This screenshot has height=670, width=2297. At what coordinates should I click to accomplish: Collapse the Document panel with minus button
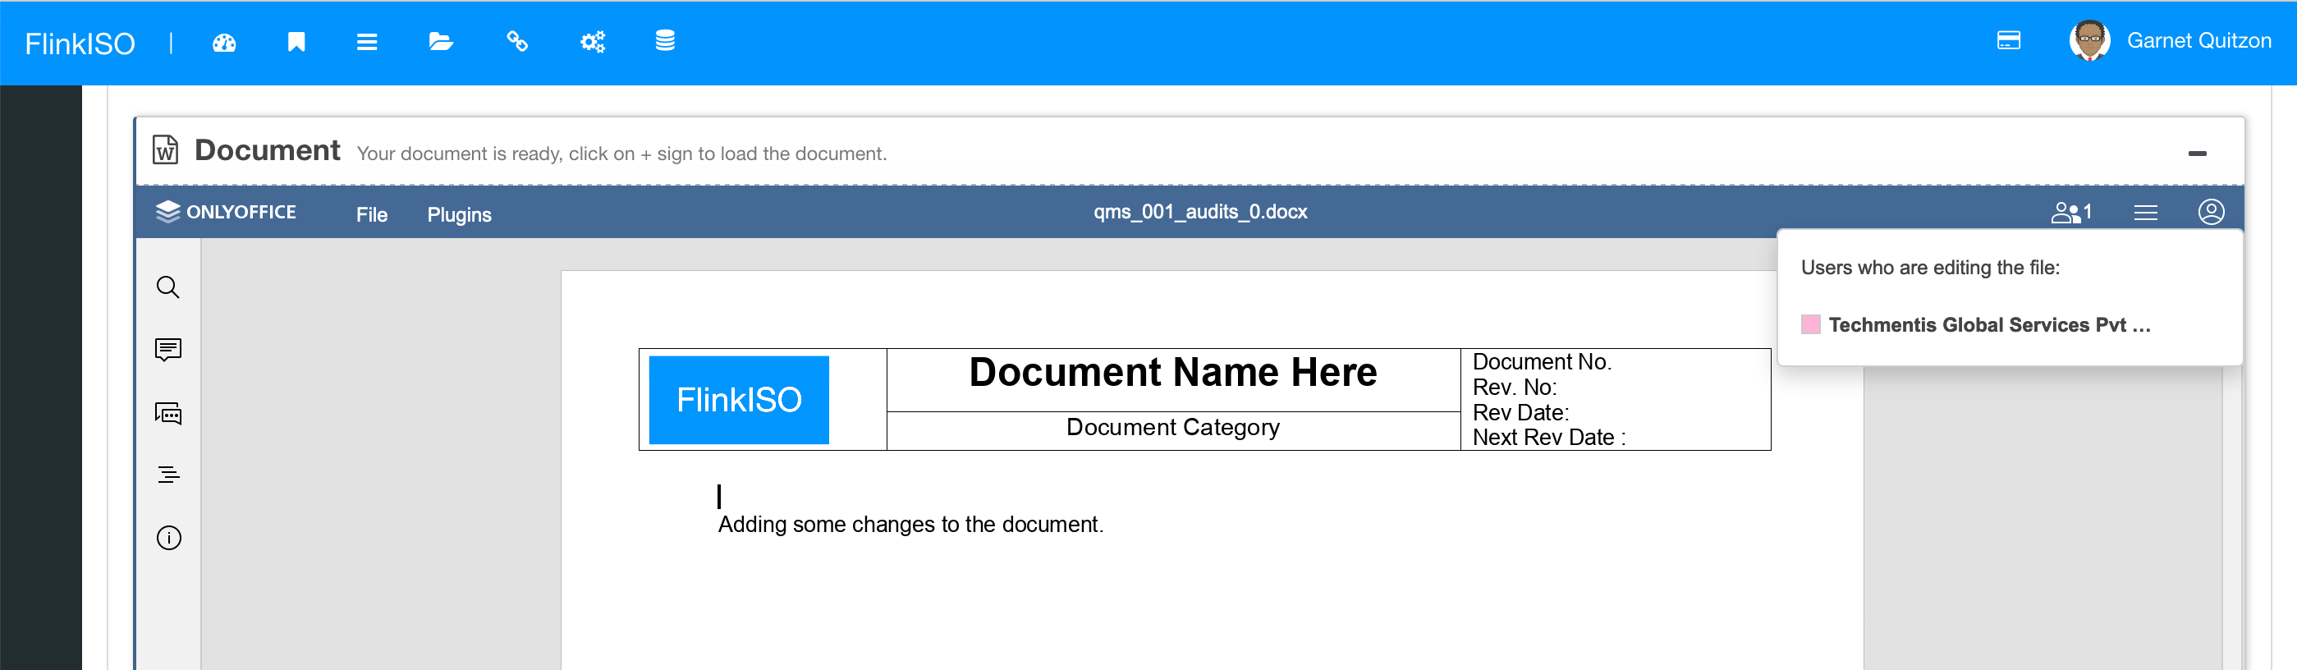[x=2197, y=154]
